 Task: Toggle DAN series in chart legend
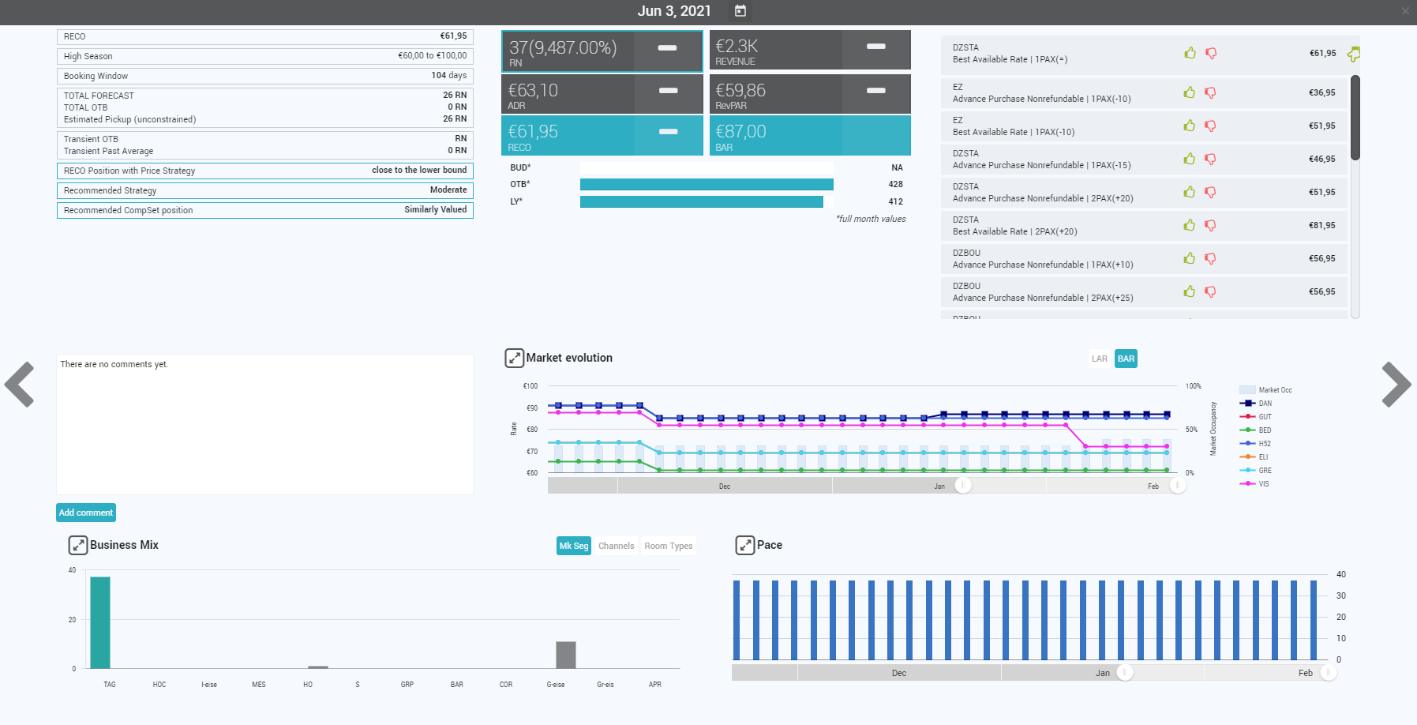tap(1265, 404)
